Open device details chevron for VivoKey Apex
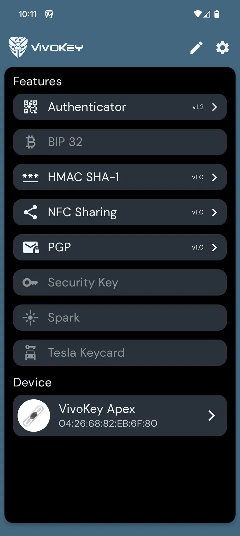The height and width of the screenshot is (536, 240). 211,416
